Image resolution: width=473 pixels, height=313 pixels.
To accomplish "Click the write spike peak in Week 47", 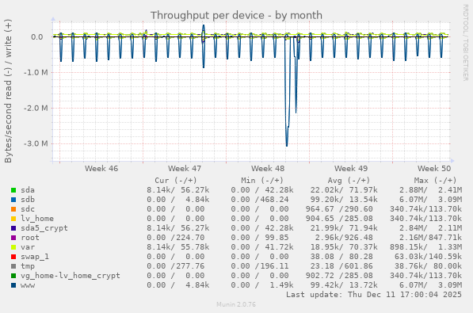I will pos(204,25).
